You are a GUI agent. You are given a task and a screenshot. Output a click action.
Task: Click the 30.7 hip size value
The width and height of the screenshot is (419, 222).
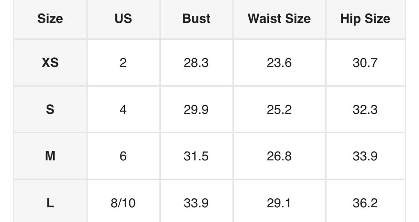(x=365, y=63)
